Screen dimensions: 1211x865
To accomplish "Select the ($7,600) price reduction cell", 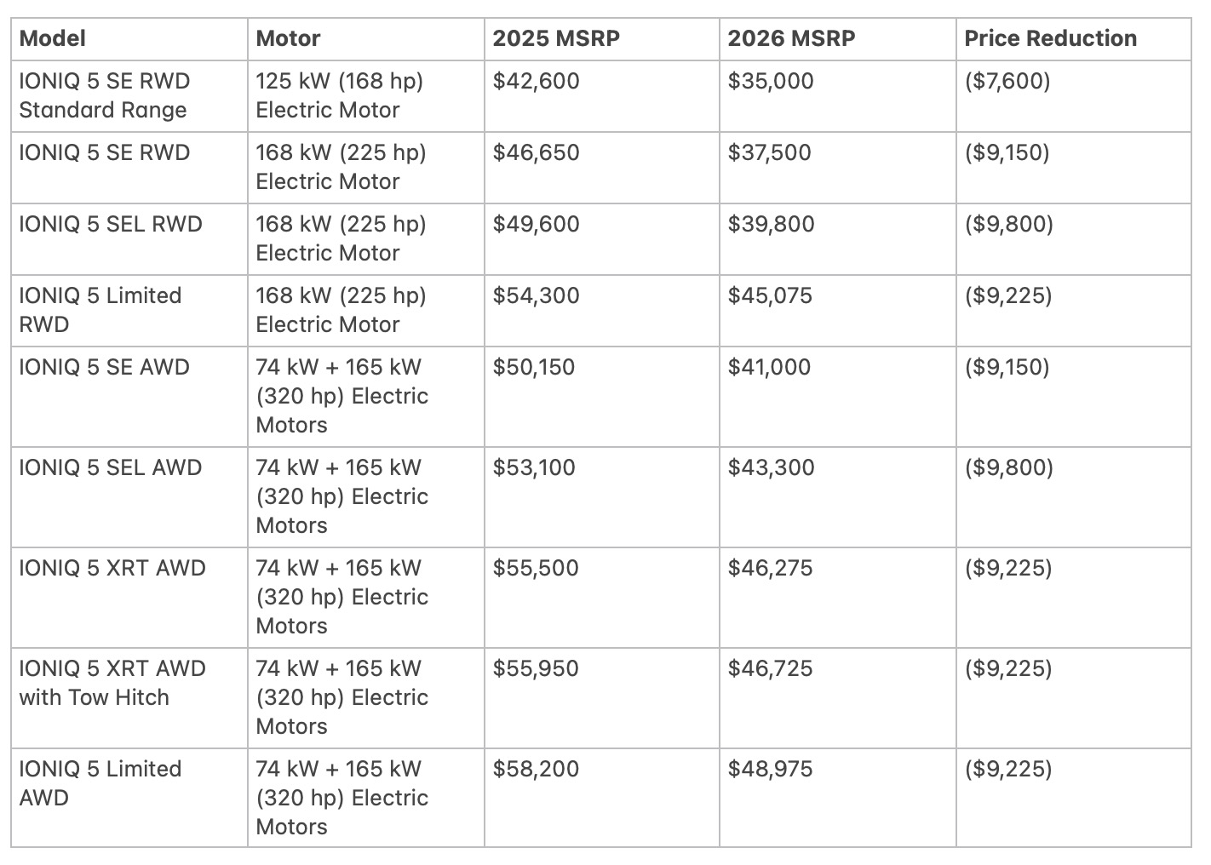I will click(x=1007, y=82).
